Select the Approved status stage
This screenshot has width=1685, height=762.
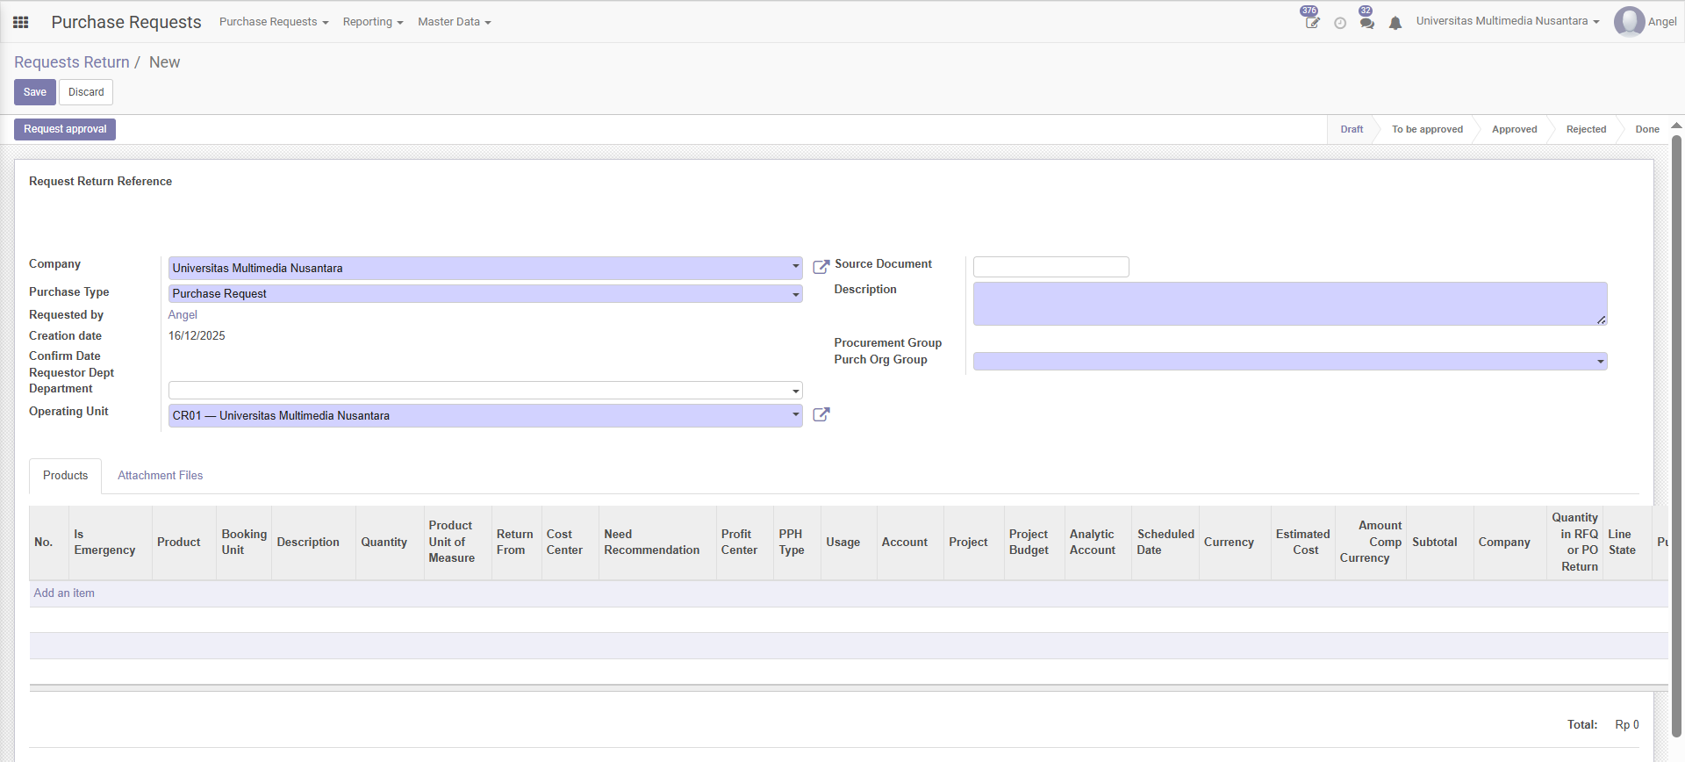1515,129
